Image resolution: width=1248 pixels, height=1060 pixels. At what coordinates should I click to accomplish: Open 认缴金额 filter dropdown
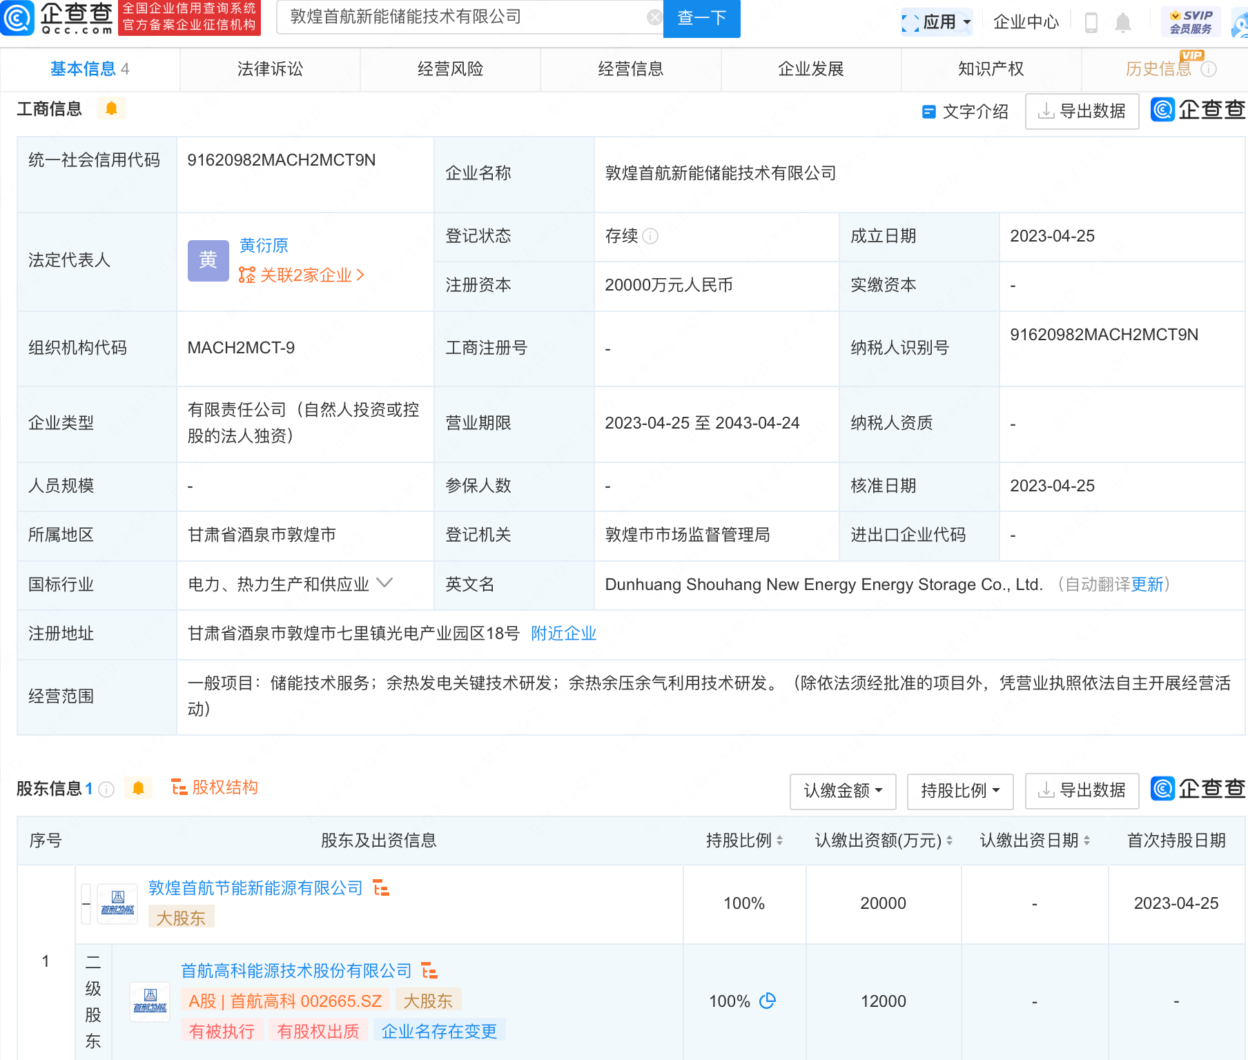coord(843,791)
